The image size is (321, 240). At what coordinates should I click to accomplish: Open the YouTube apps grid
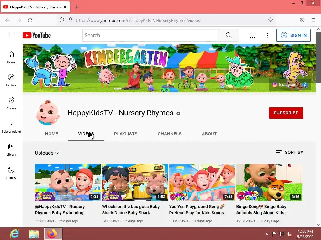coord(253,35)
